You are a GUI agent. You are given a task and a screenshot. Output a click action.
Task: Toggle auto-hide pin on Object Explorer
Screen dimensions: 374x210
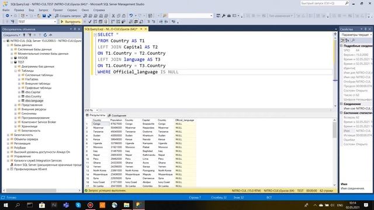75,29
